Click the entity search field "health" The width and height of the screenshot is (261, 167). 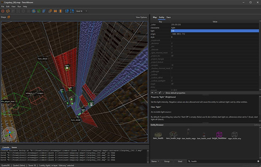click(x=223, y=161)
